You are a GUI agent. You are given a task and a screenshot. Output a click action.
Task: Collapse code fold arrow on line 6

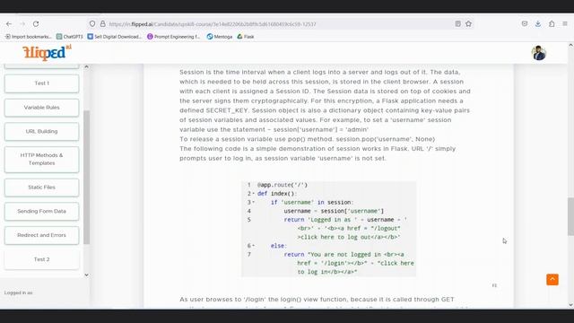[x=253, y=246]
